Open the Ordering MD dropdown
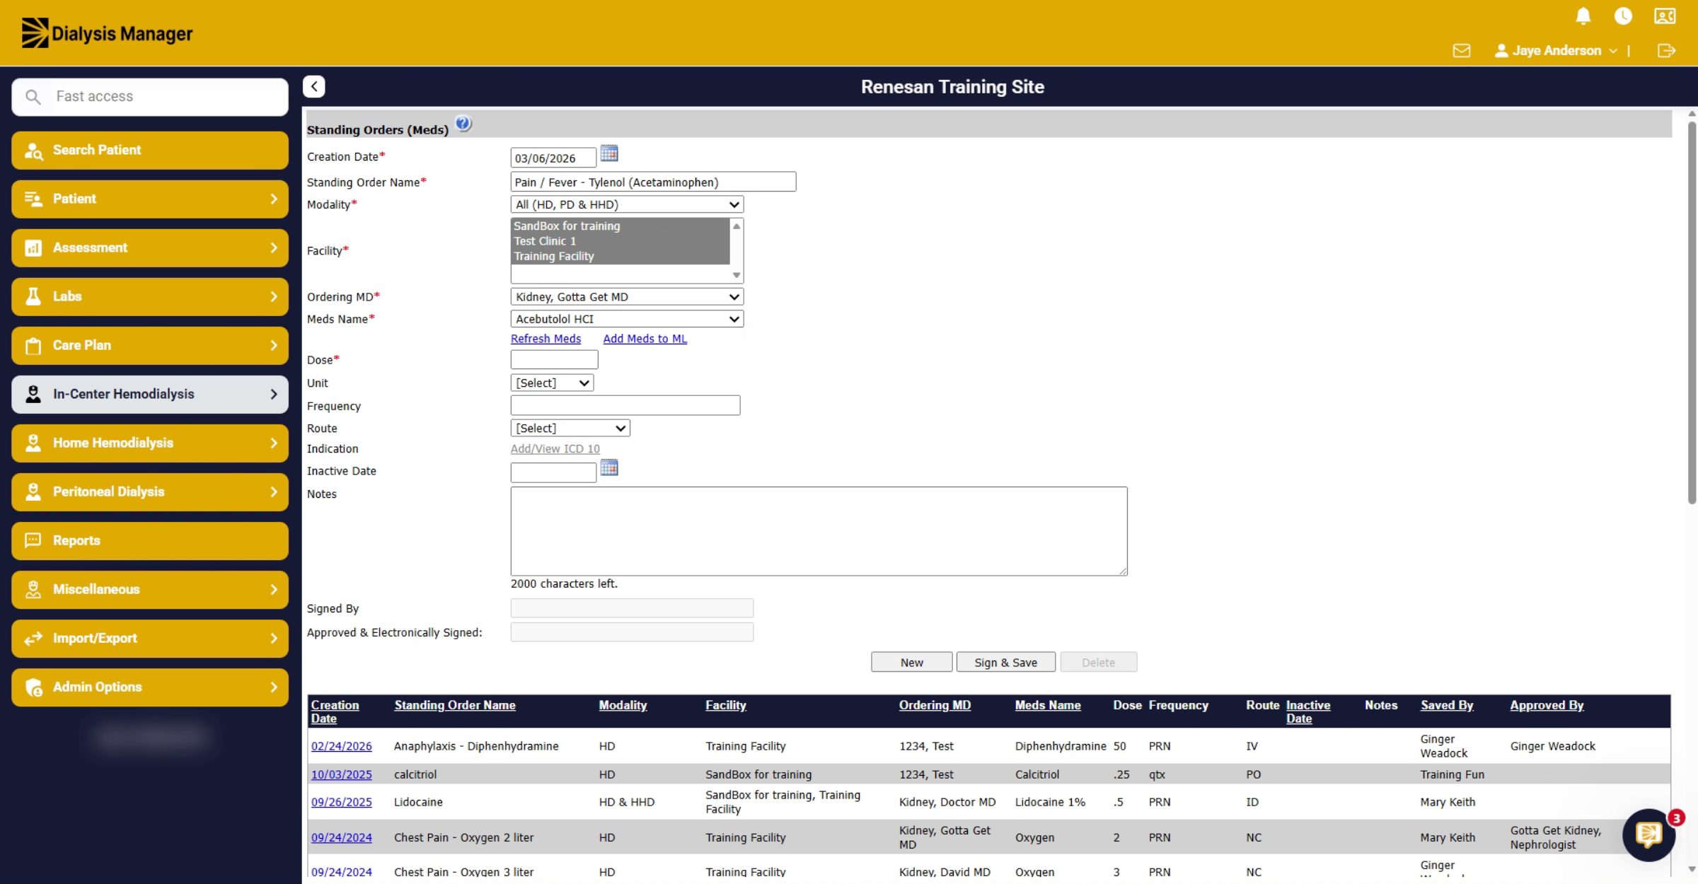Viewport: 1698px width, 884px height. click(x=627, y=297)
